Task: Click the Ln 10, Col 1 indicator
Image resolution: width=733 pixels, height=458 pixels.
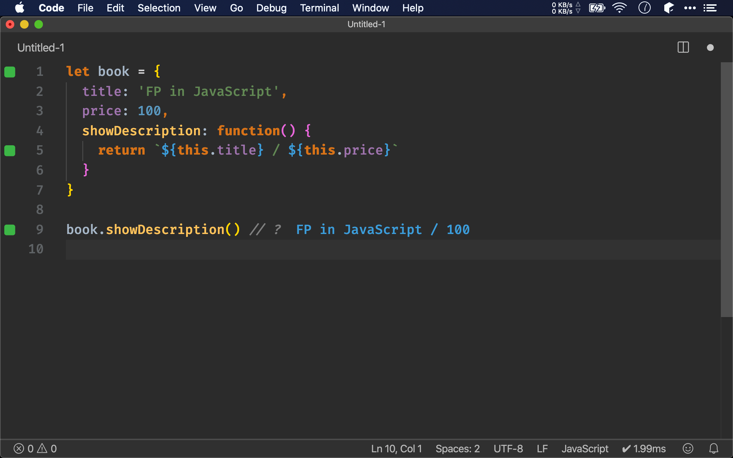Action: pos(396,448)
